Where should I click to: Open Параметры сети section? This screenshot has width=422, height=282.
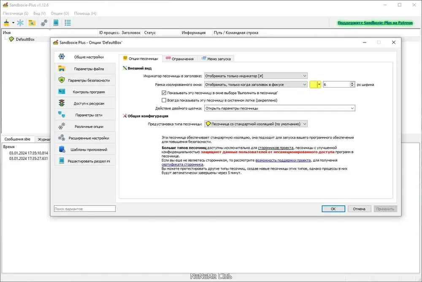(85, 115)
